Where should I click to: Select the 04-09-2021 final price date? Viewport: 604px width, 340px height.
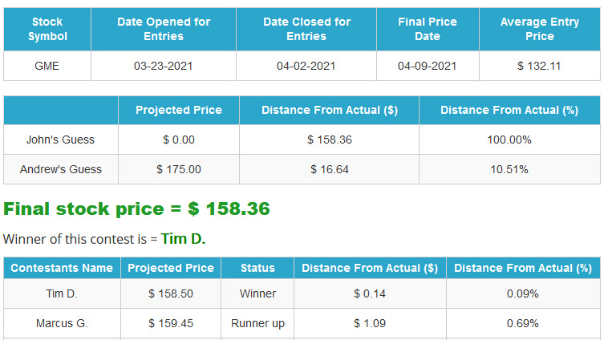click(428, 66)
